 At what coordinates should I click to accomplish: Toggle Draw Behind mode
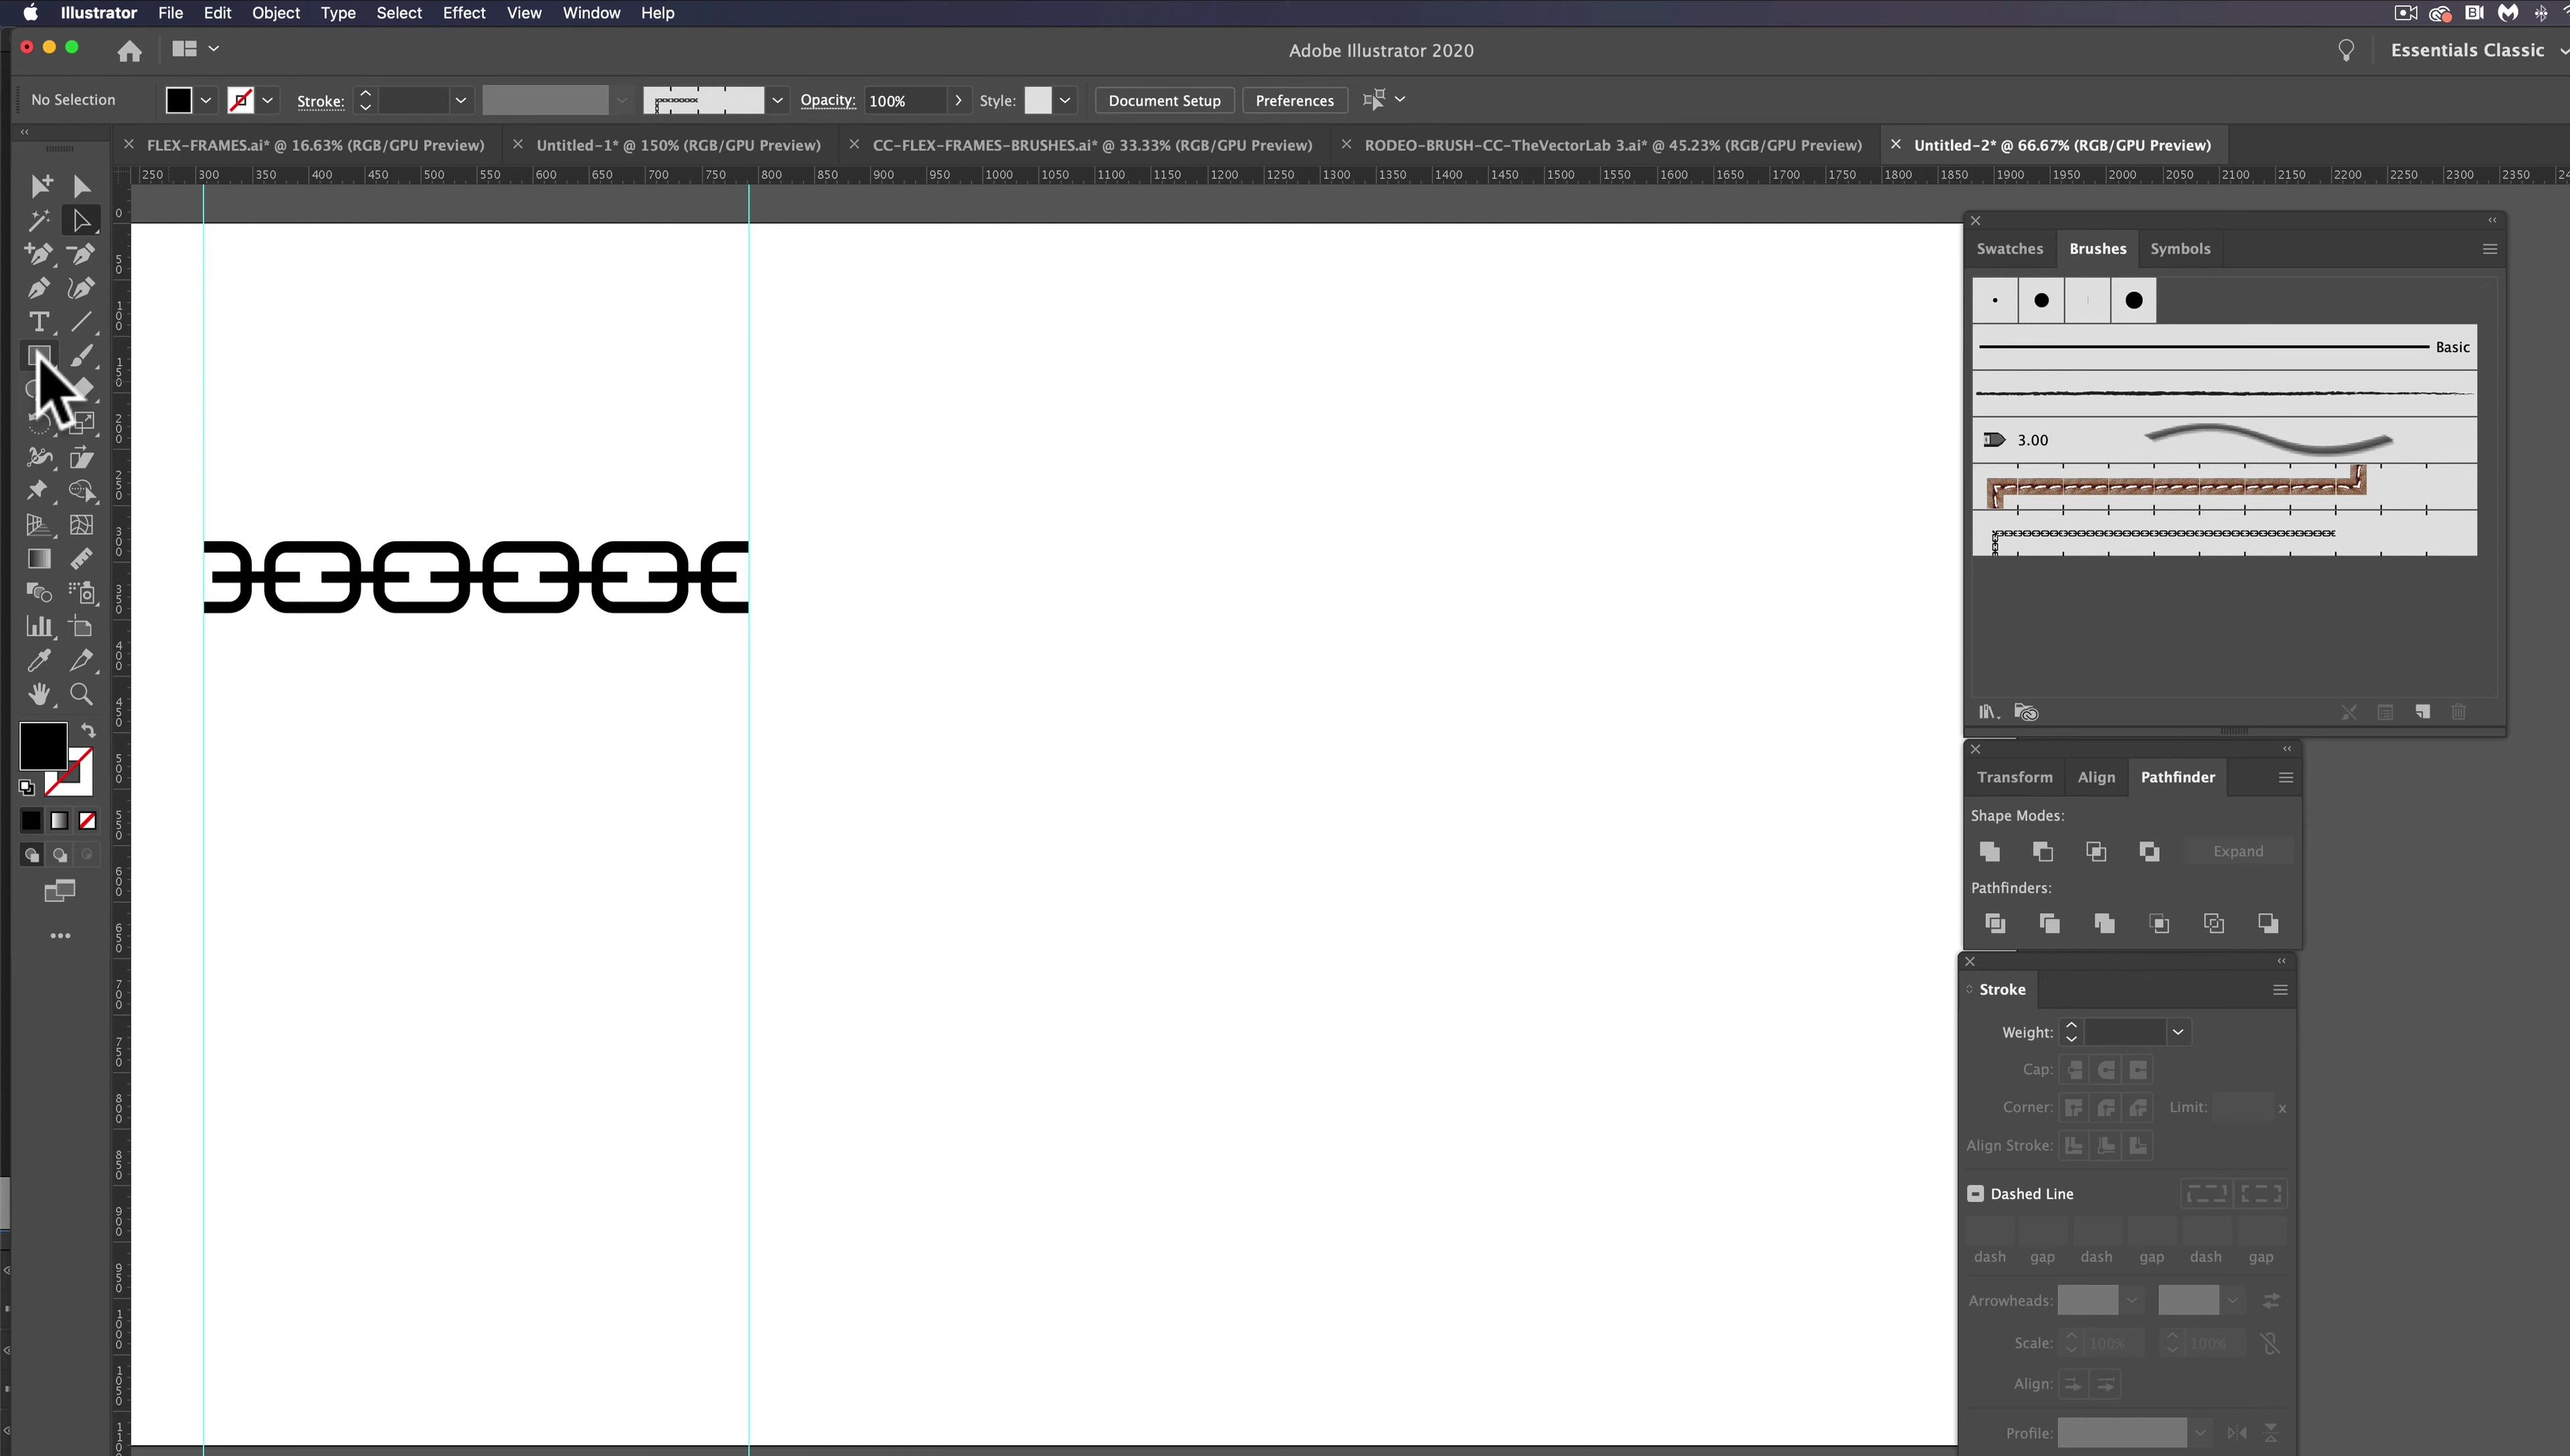(x=60, y=855)
